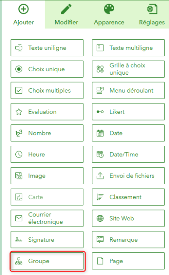Add a Choix multiples question
169x275 pixels.
(47, 90)
